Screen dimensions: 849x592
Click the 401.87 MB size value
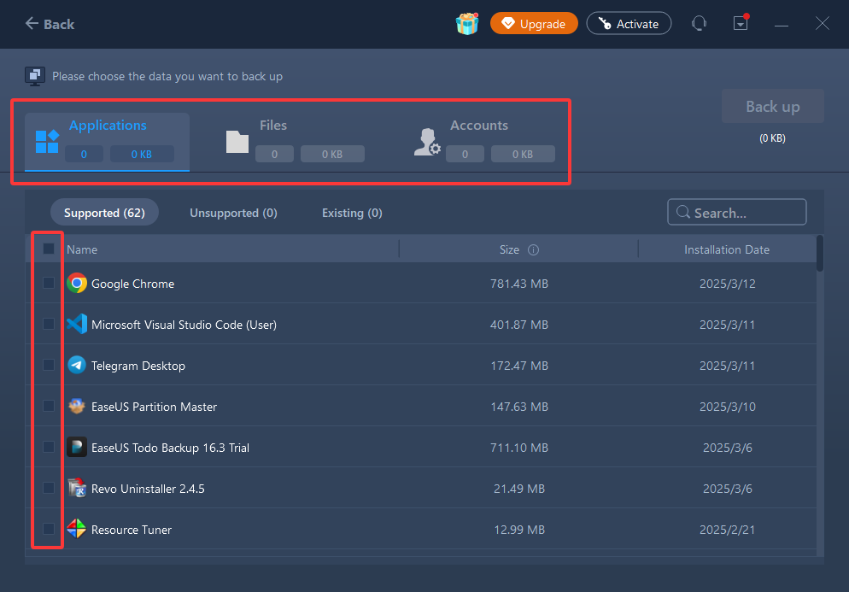click(x=519, y=325)
